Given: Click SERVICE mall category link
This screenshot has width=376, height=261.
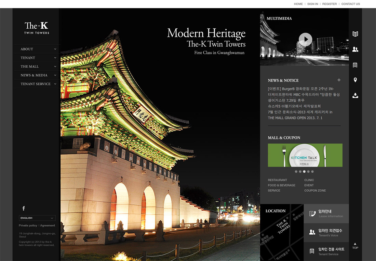Looking at the screenshot, I should (274, 191).
